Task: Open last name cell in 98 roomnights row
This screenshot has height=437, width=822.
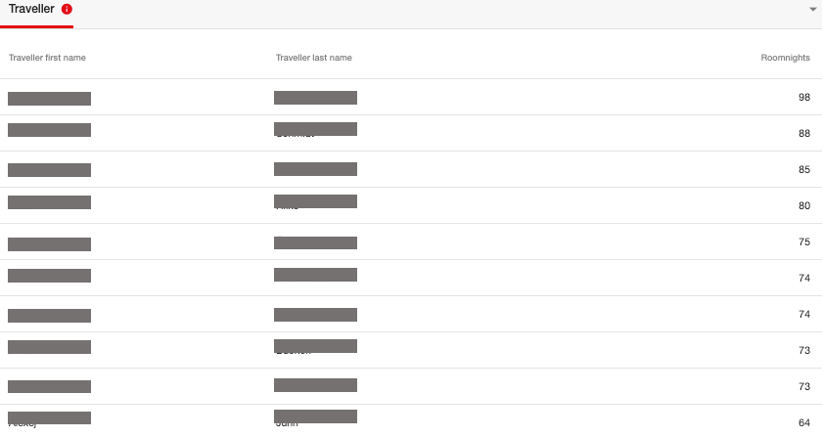Action: click(x=315, y=98)
